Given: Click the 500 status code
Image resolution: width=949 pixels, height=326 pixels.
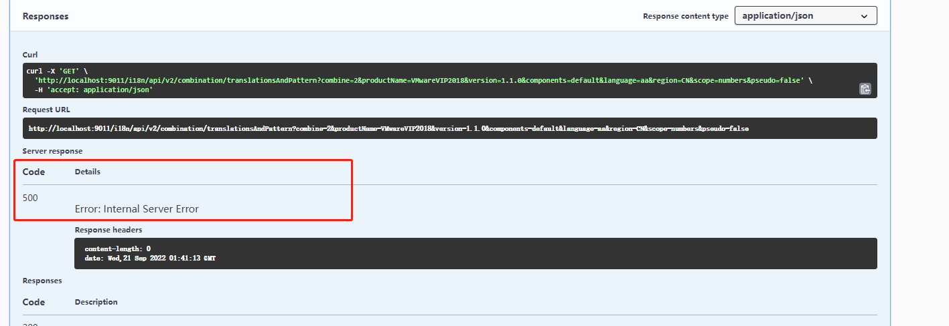Looking at the screenshot, I should coord(30,198).
